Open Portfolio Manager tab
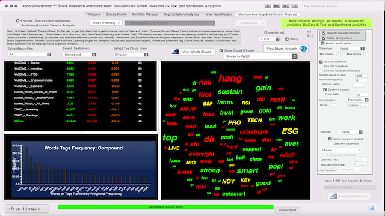 coord(146,14)
